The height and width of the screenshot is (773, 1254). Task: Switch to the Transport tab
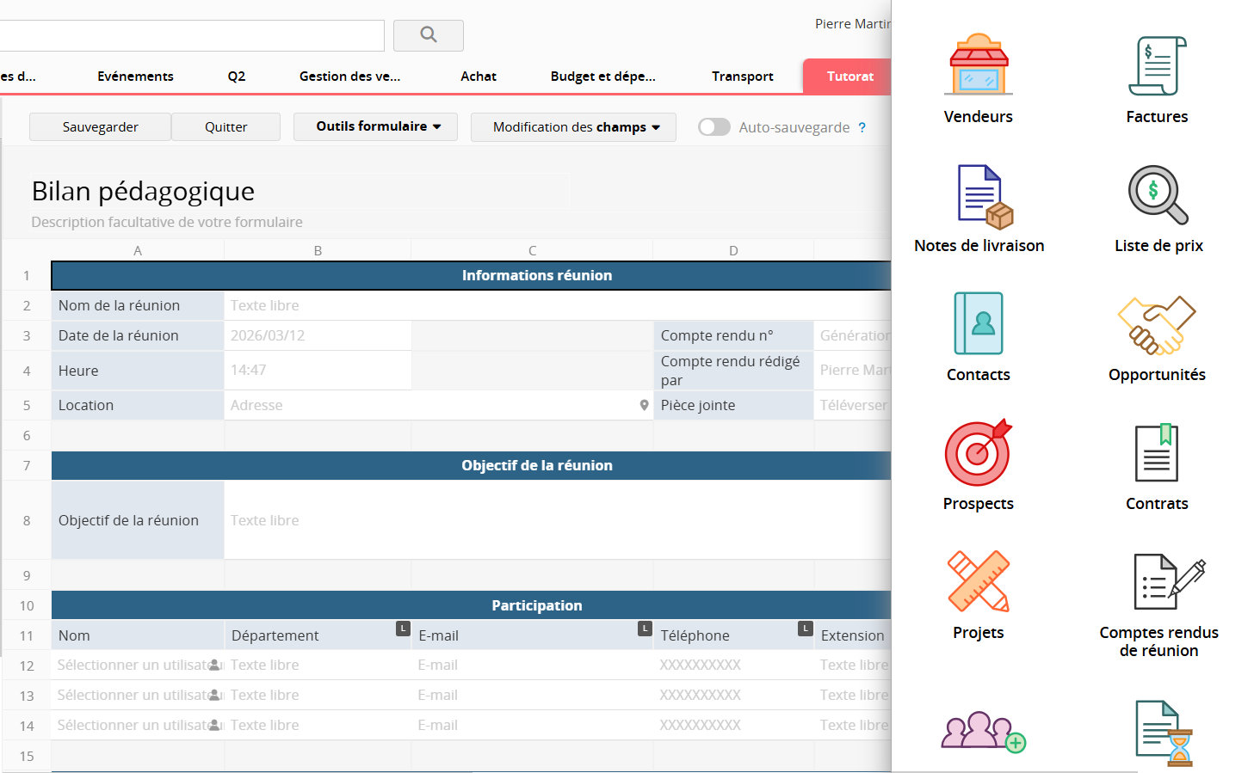[742, 77]
